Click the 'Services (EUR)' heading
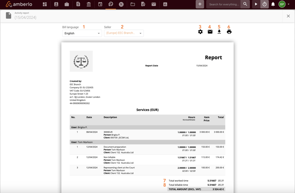This screenshot has height=193, width=295. (147, 110)
